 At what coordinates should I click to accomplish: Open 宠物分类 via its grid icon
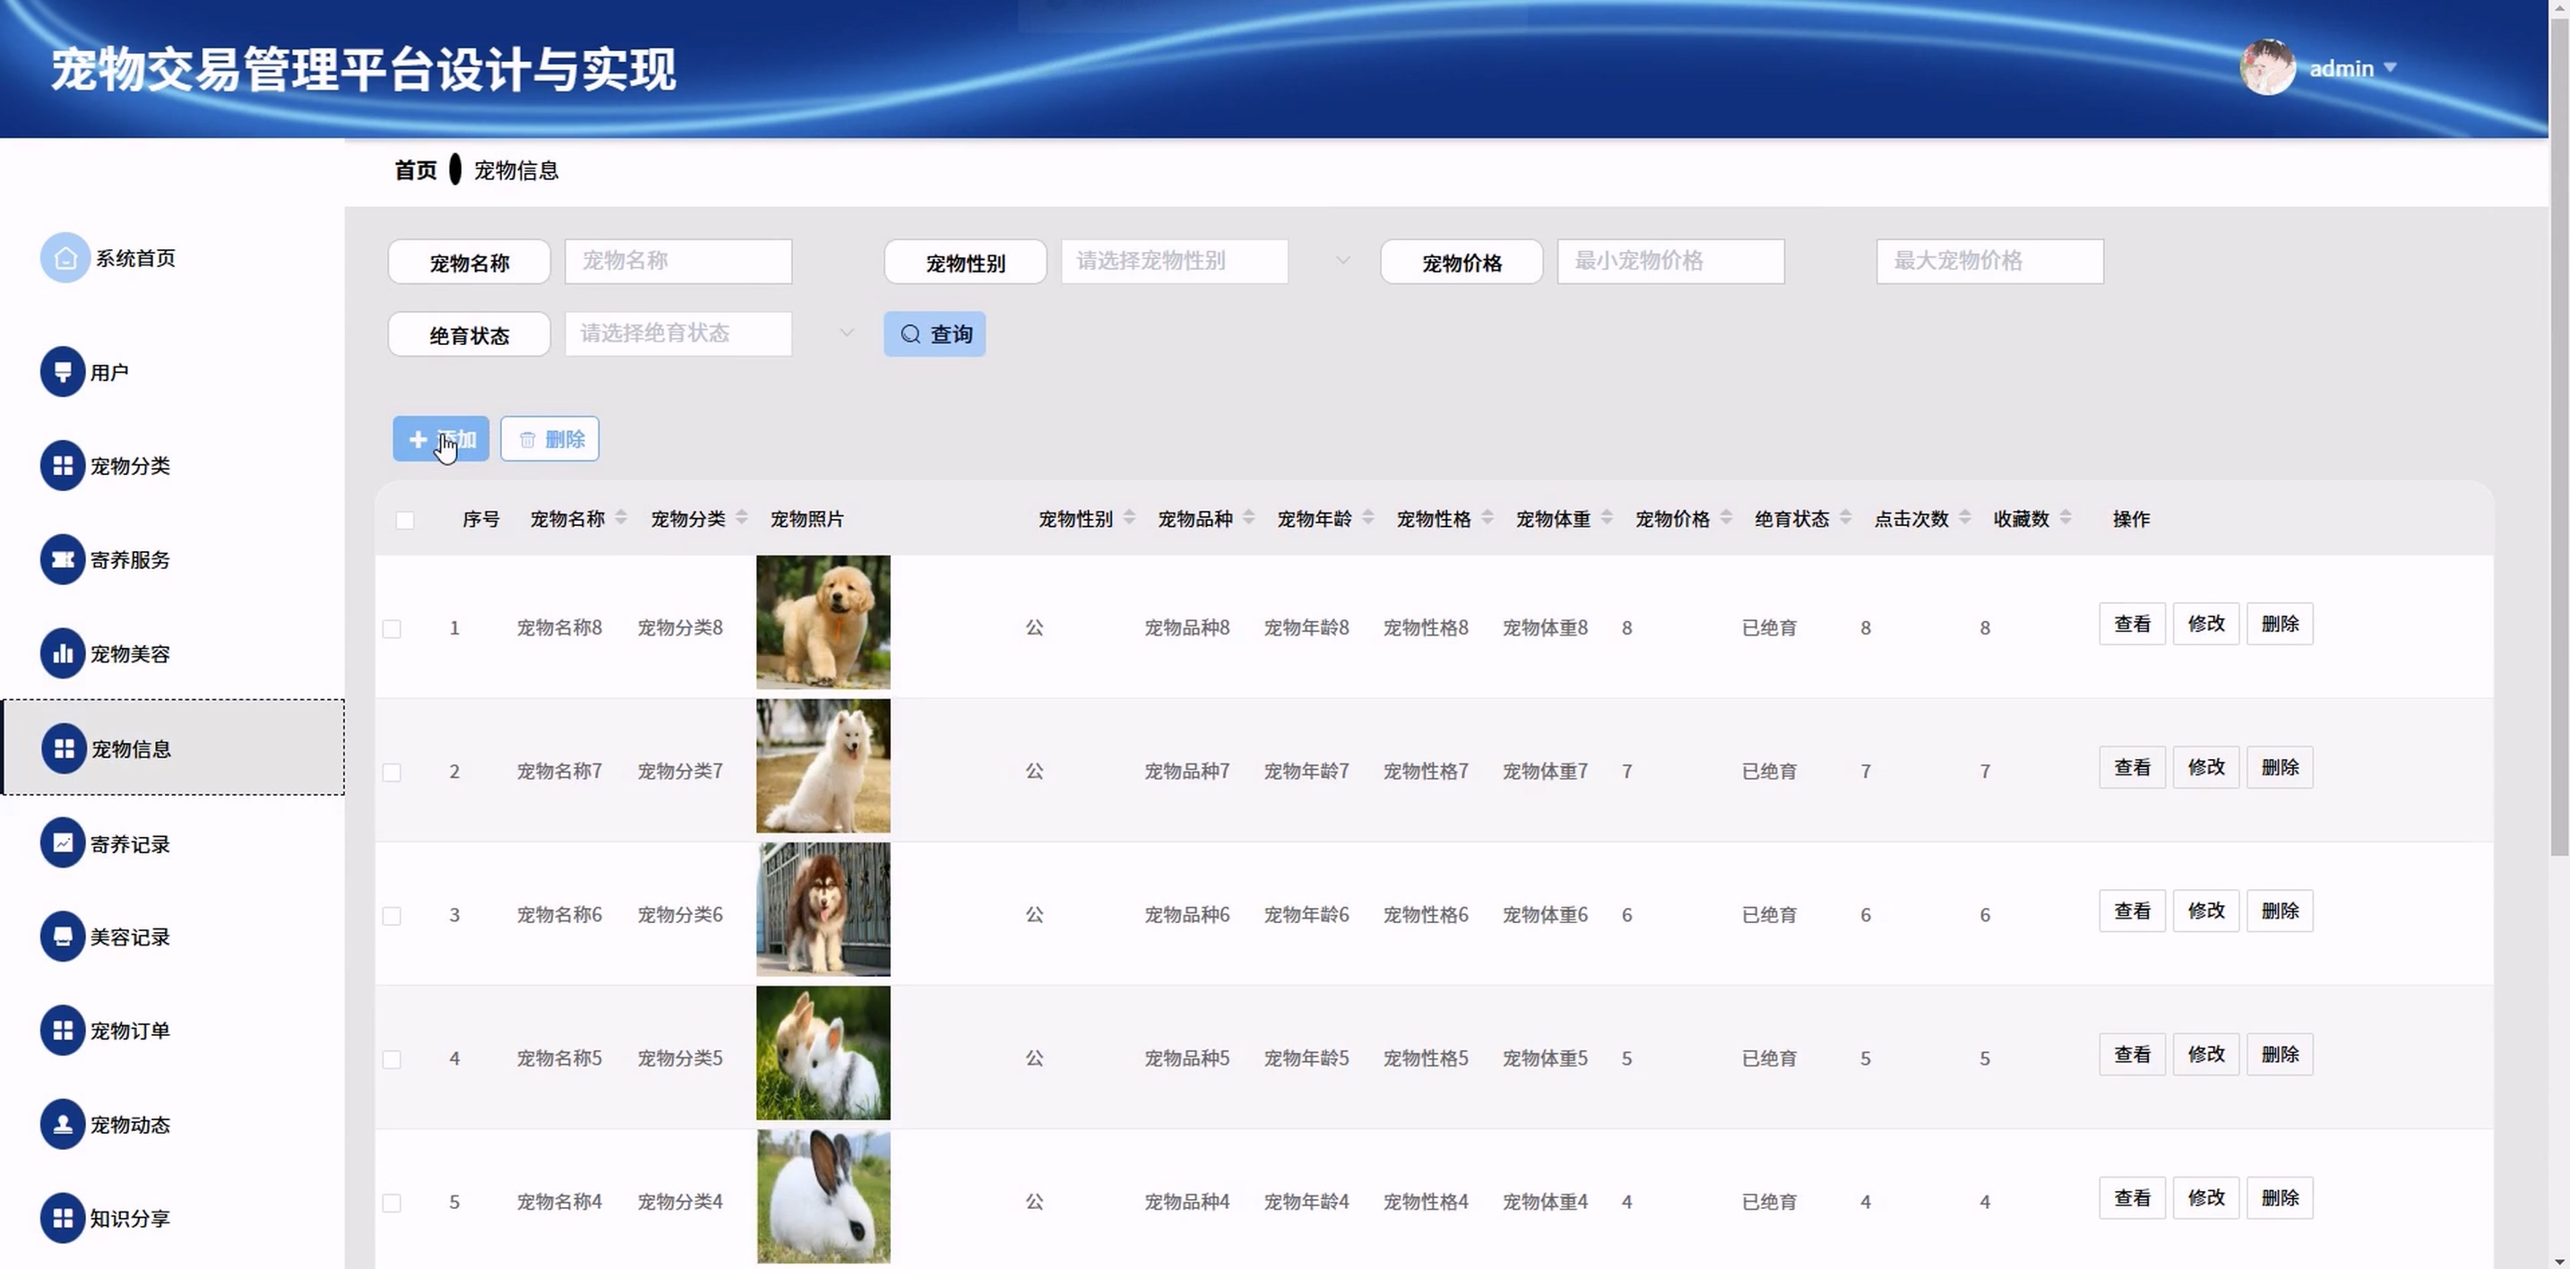point(62,466)
